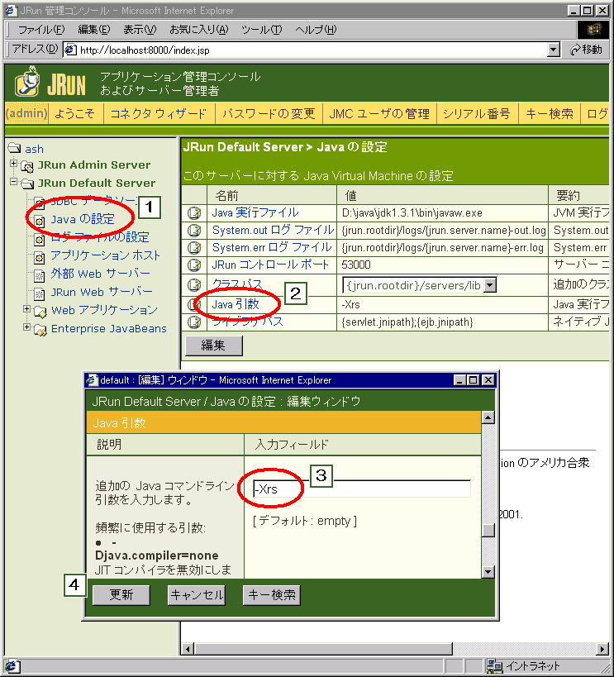The image size is (614, 677).
Task: Click the -Xrs input field
Action: (362, 489)
